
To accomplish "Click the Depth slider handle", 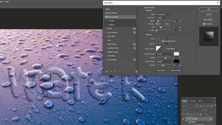I will click(x=158, y=21).
